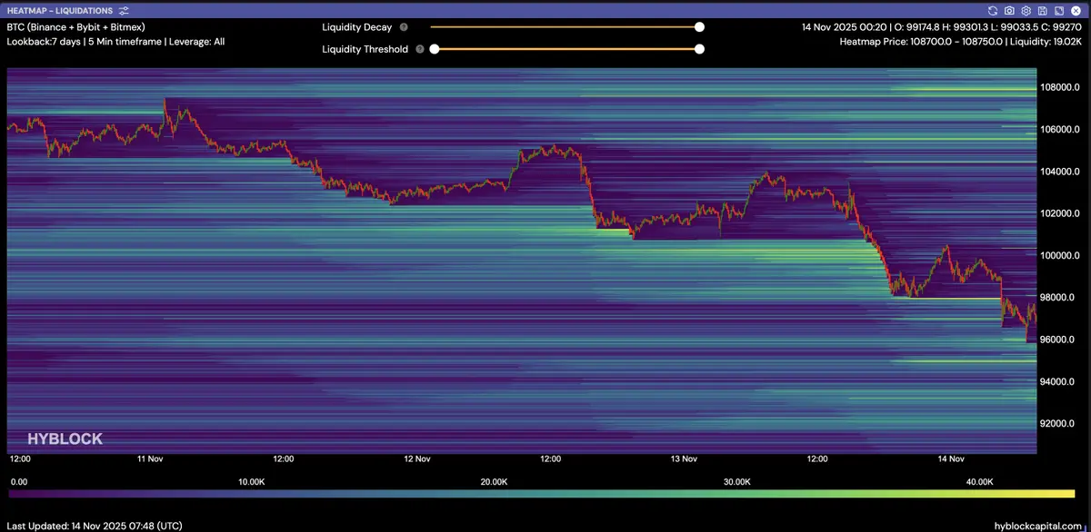Open filter options icon beside Heatmap title

(x=124, y=10)
